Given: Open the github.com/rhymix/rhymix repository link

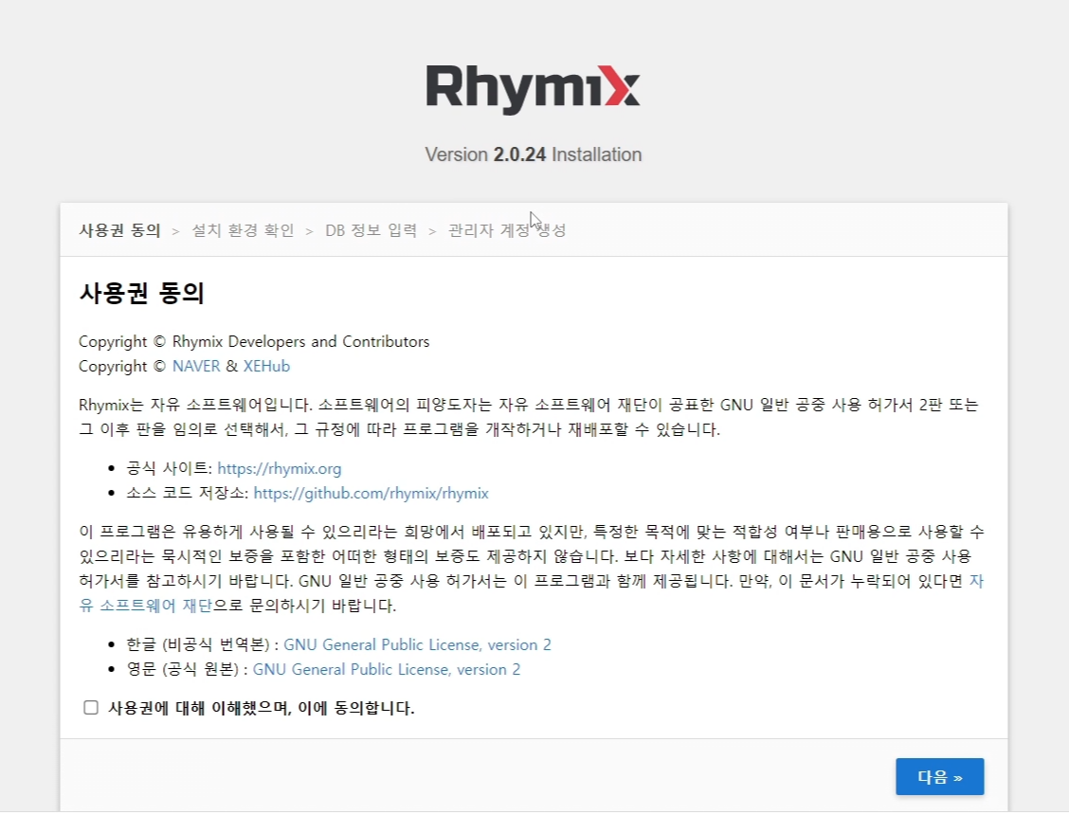Looking at the screenshot, I should coord(371,493).
